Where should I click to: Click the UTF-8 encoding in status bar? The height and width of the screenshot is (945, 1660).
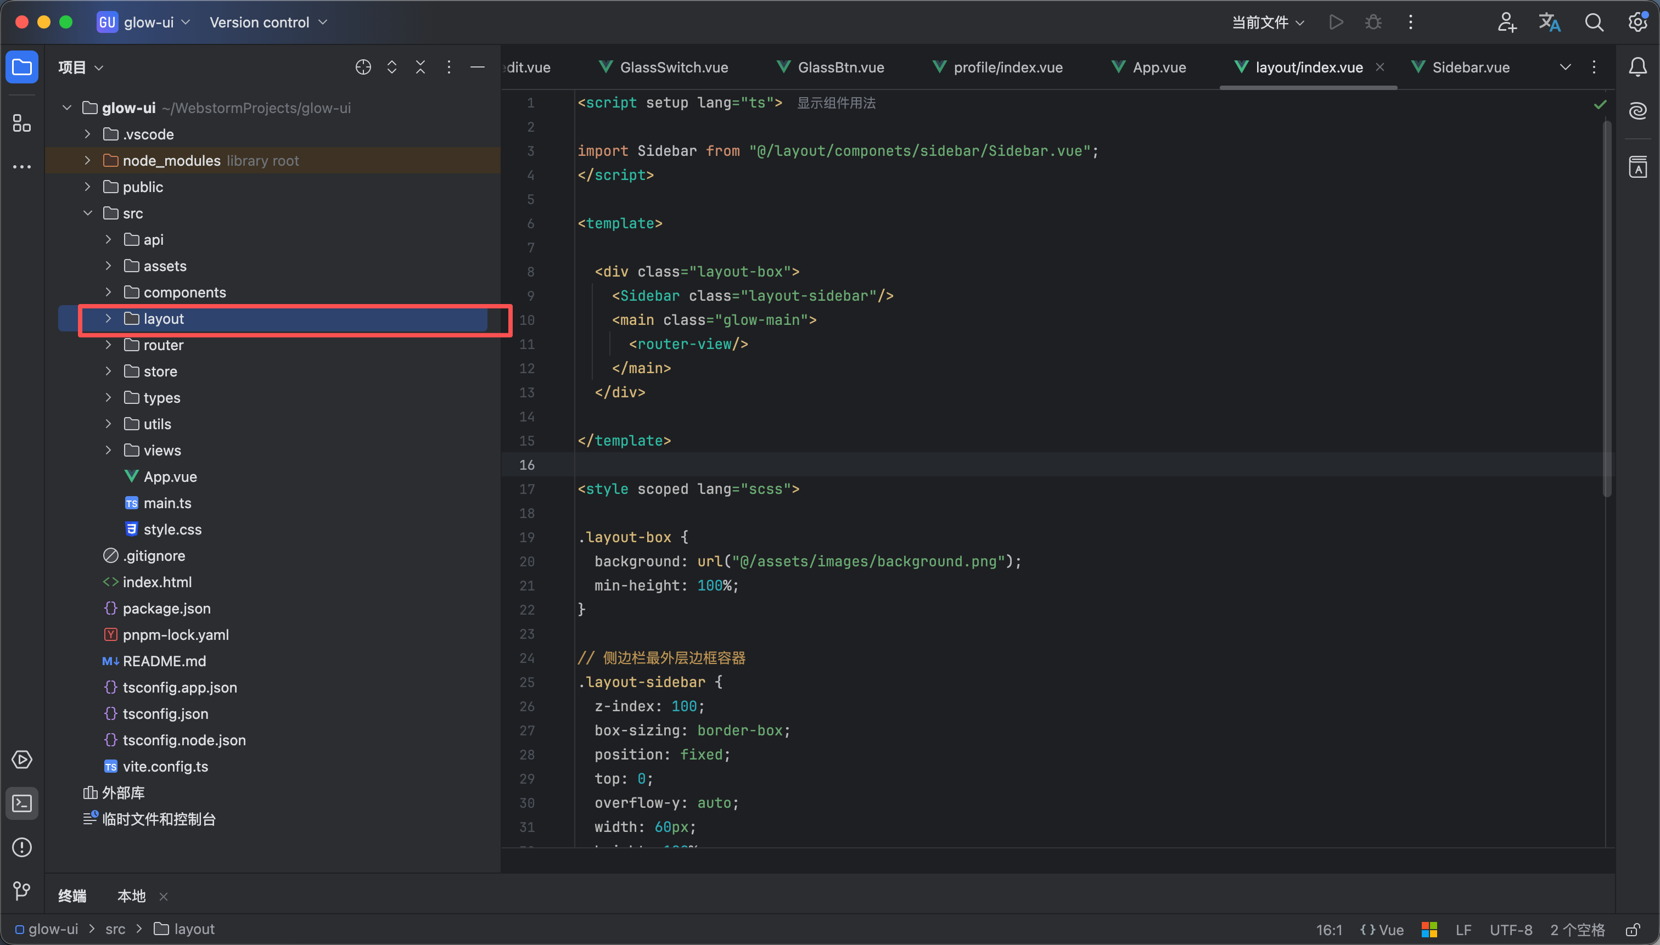click(1510, 930)
